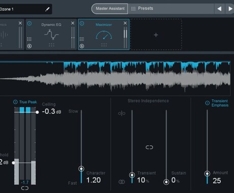Viewport: 234px width, 193px height.
Task: Bypass the Dynamic EQ module power icon
Action: (x=30, y=23)
